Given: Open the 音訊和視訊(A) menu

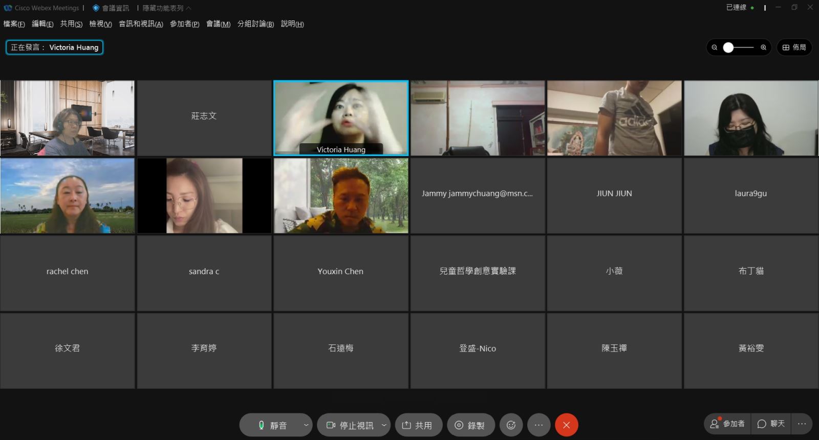Looking at the screenshot, I should click(141, 24).
